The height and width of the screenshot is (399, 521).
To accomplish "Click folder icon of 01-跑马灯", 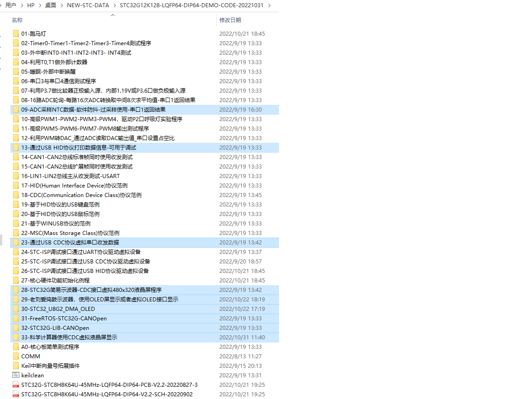I will [x=16, y=33].
